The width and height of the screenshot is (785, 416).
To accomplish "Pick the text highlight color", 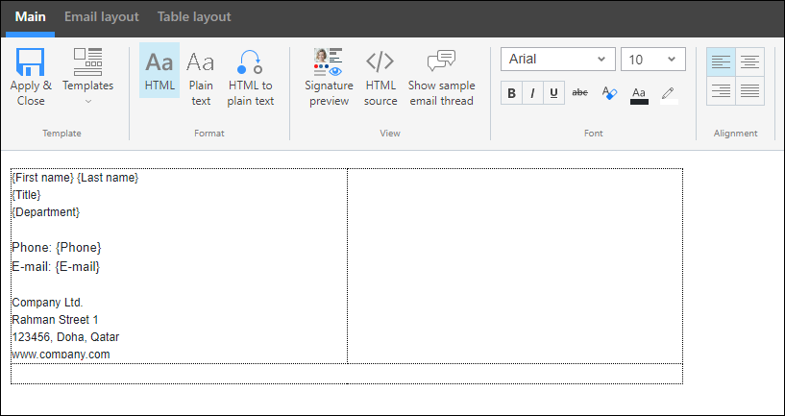I will click(669, 95).
